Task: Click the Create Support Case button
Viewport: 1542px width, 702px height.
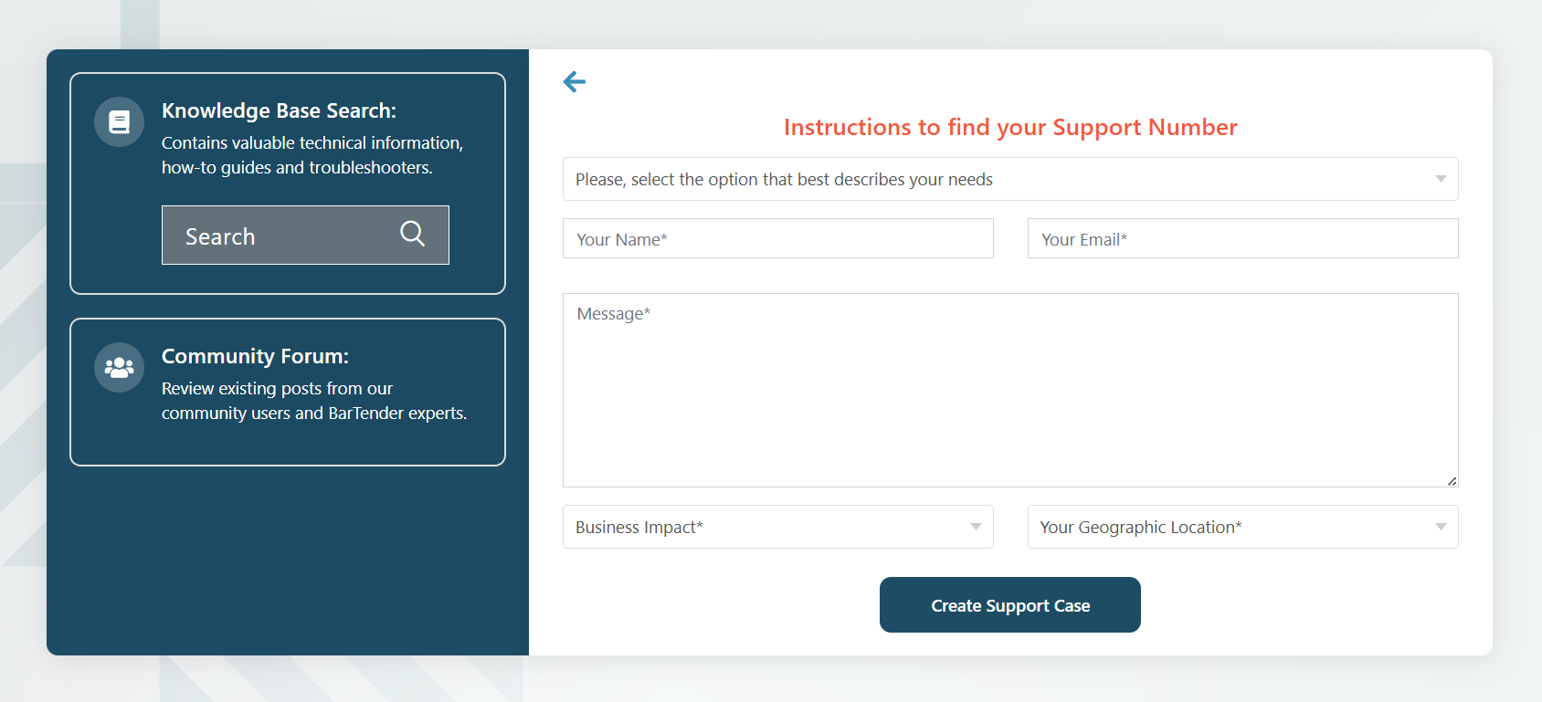Action: 1010,604
